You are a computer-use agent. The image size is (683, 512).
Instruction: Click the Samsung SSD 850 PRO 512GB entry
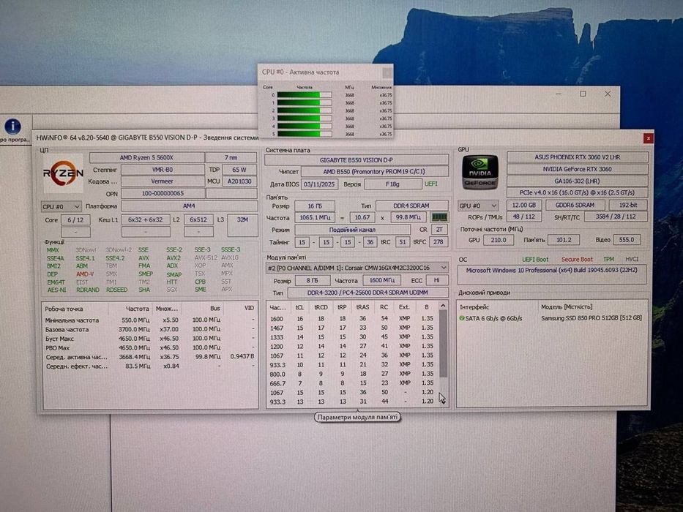tap(591, 318)
